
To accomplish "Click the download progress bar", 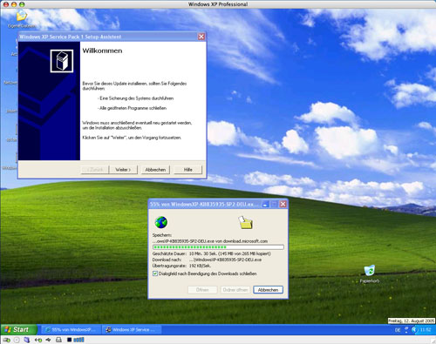I will click(218, 247).
